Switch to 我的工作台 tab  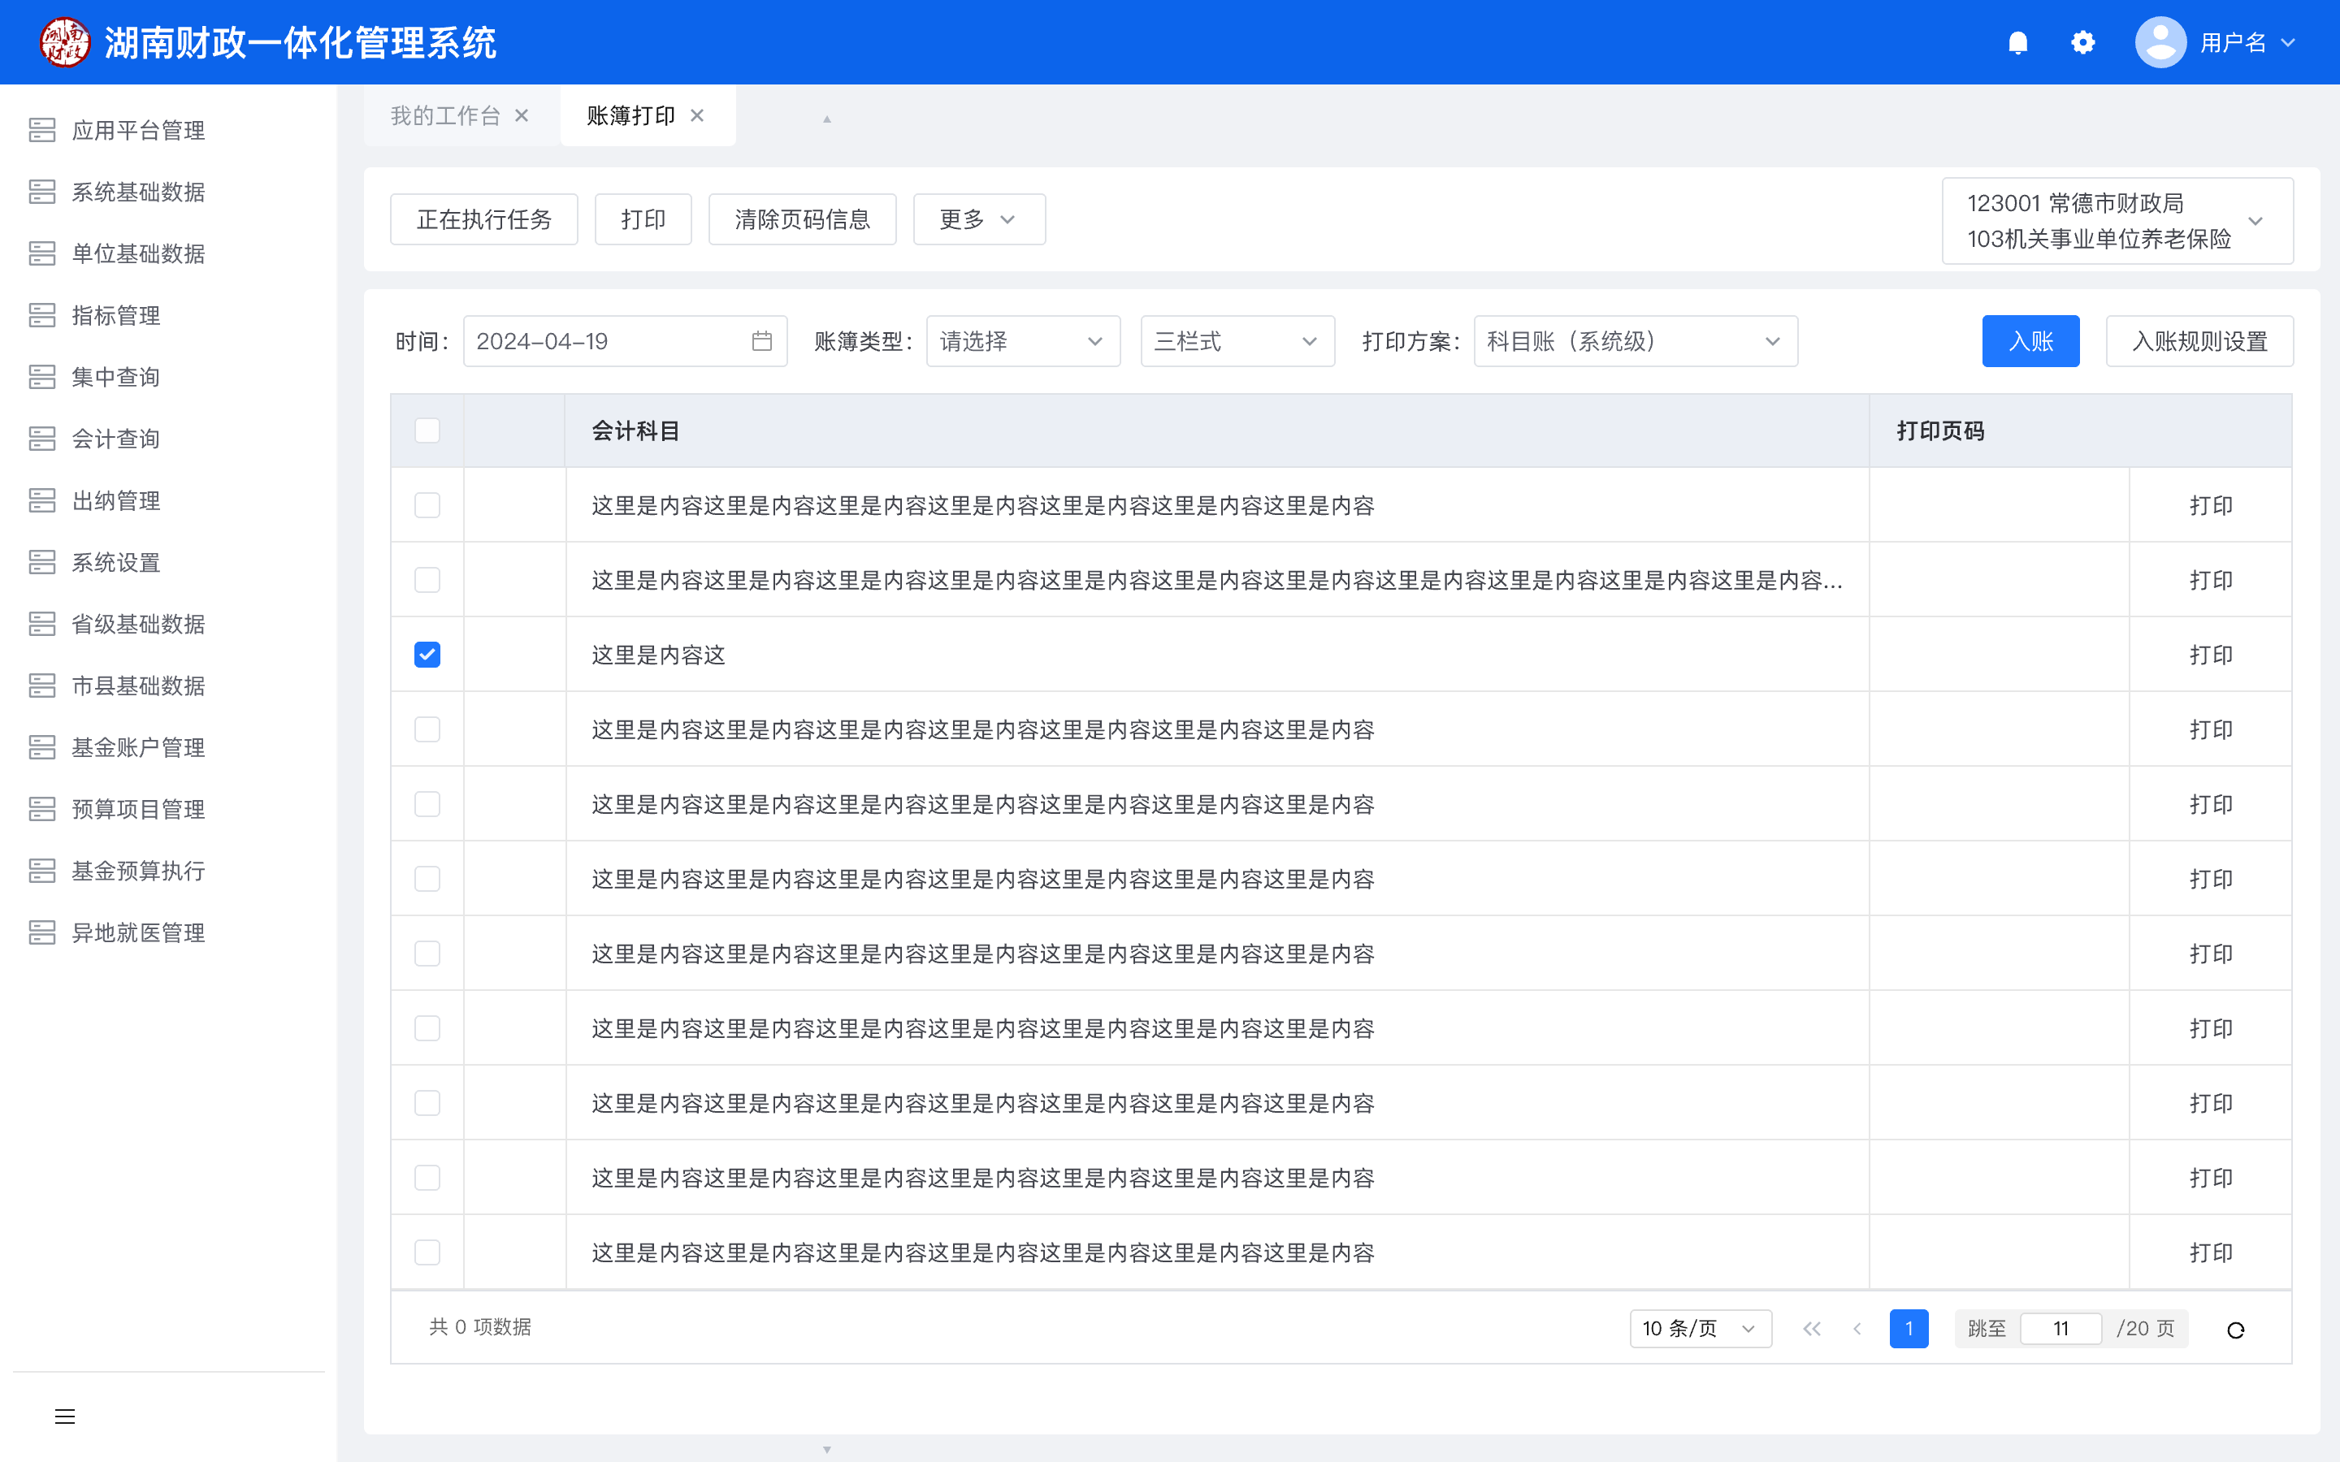(446, 116)
